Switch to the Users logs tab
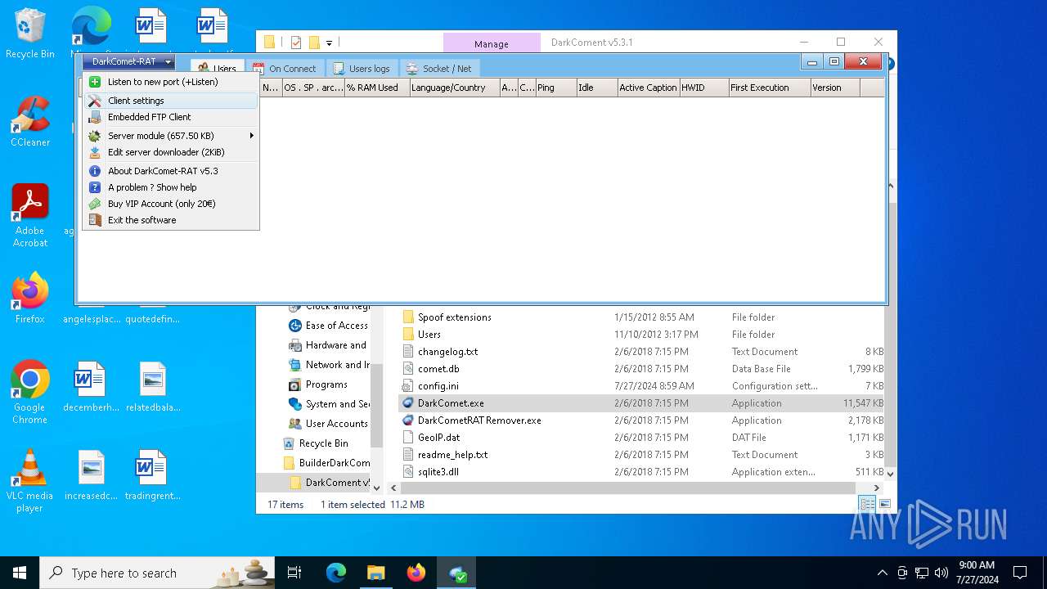Screen dimensions: 1047x589 coord(362,69)
